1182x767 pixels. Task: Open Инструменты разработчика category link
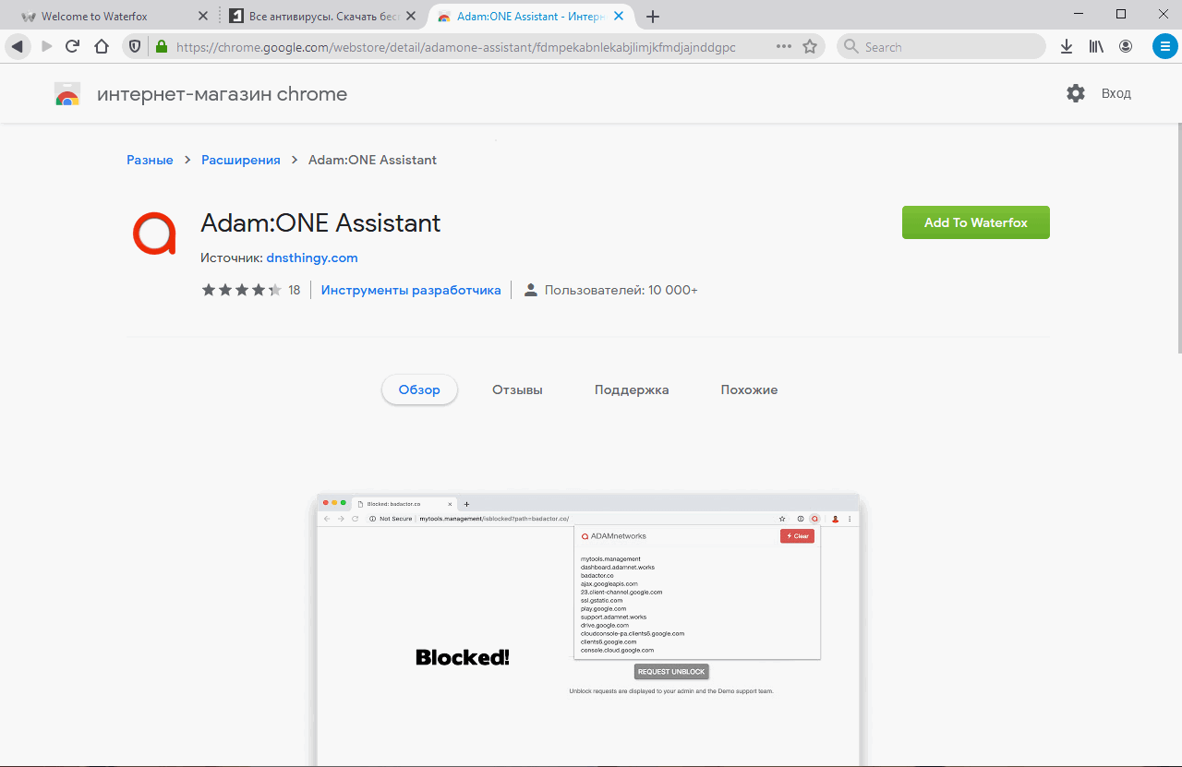coord(411,290)
